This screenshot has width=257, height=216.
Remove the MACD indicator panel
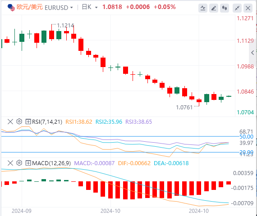[x=10, y=163]
